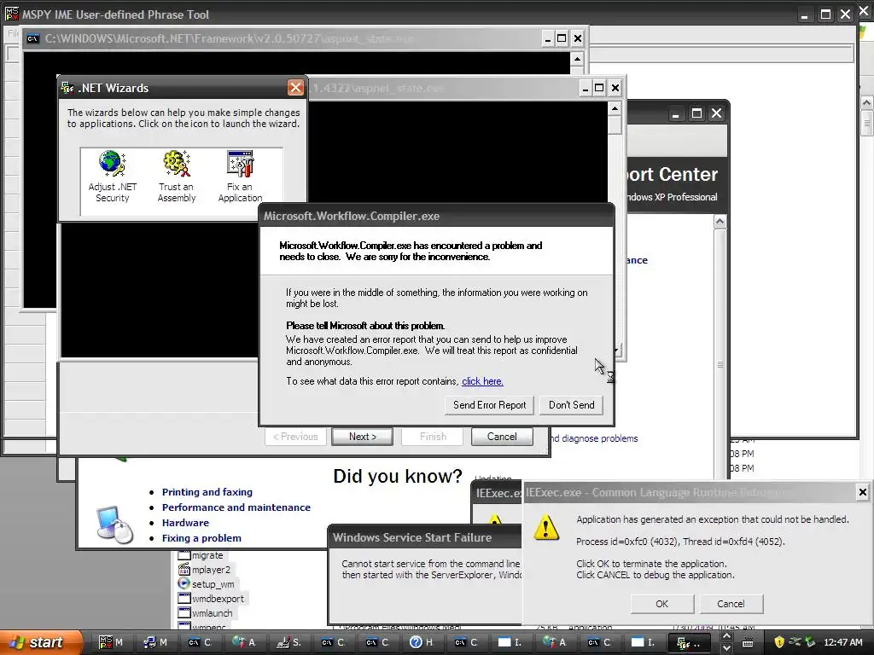The width and height of the screenshot is (874, 655).
Task: Select the 'mplayer2' file name text
Action: click(211, 569)
